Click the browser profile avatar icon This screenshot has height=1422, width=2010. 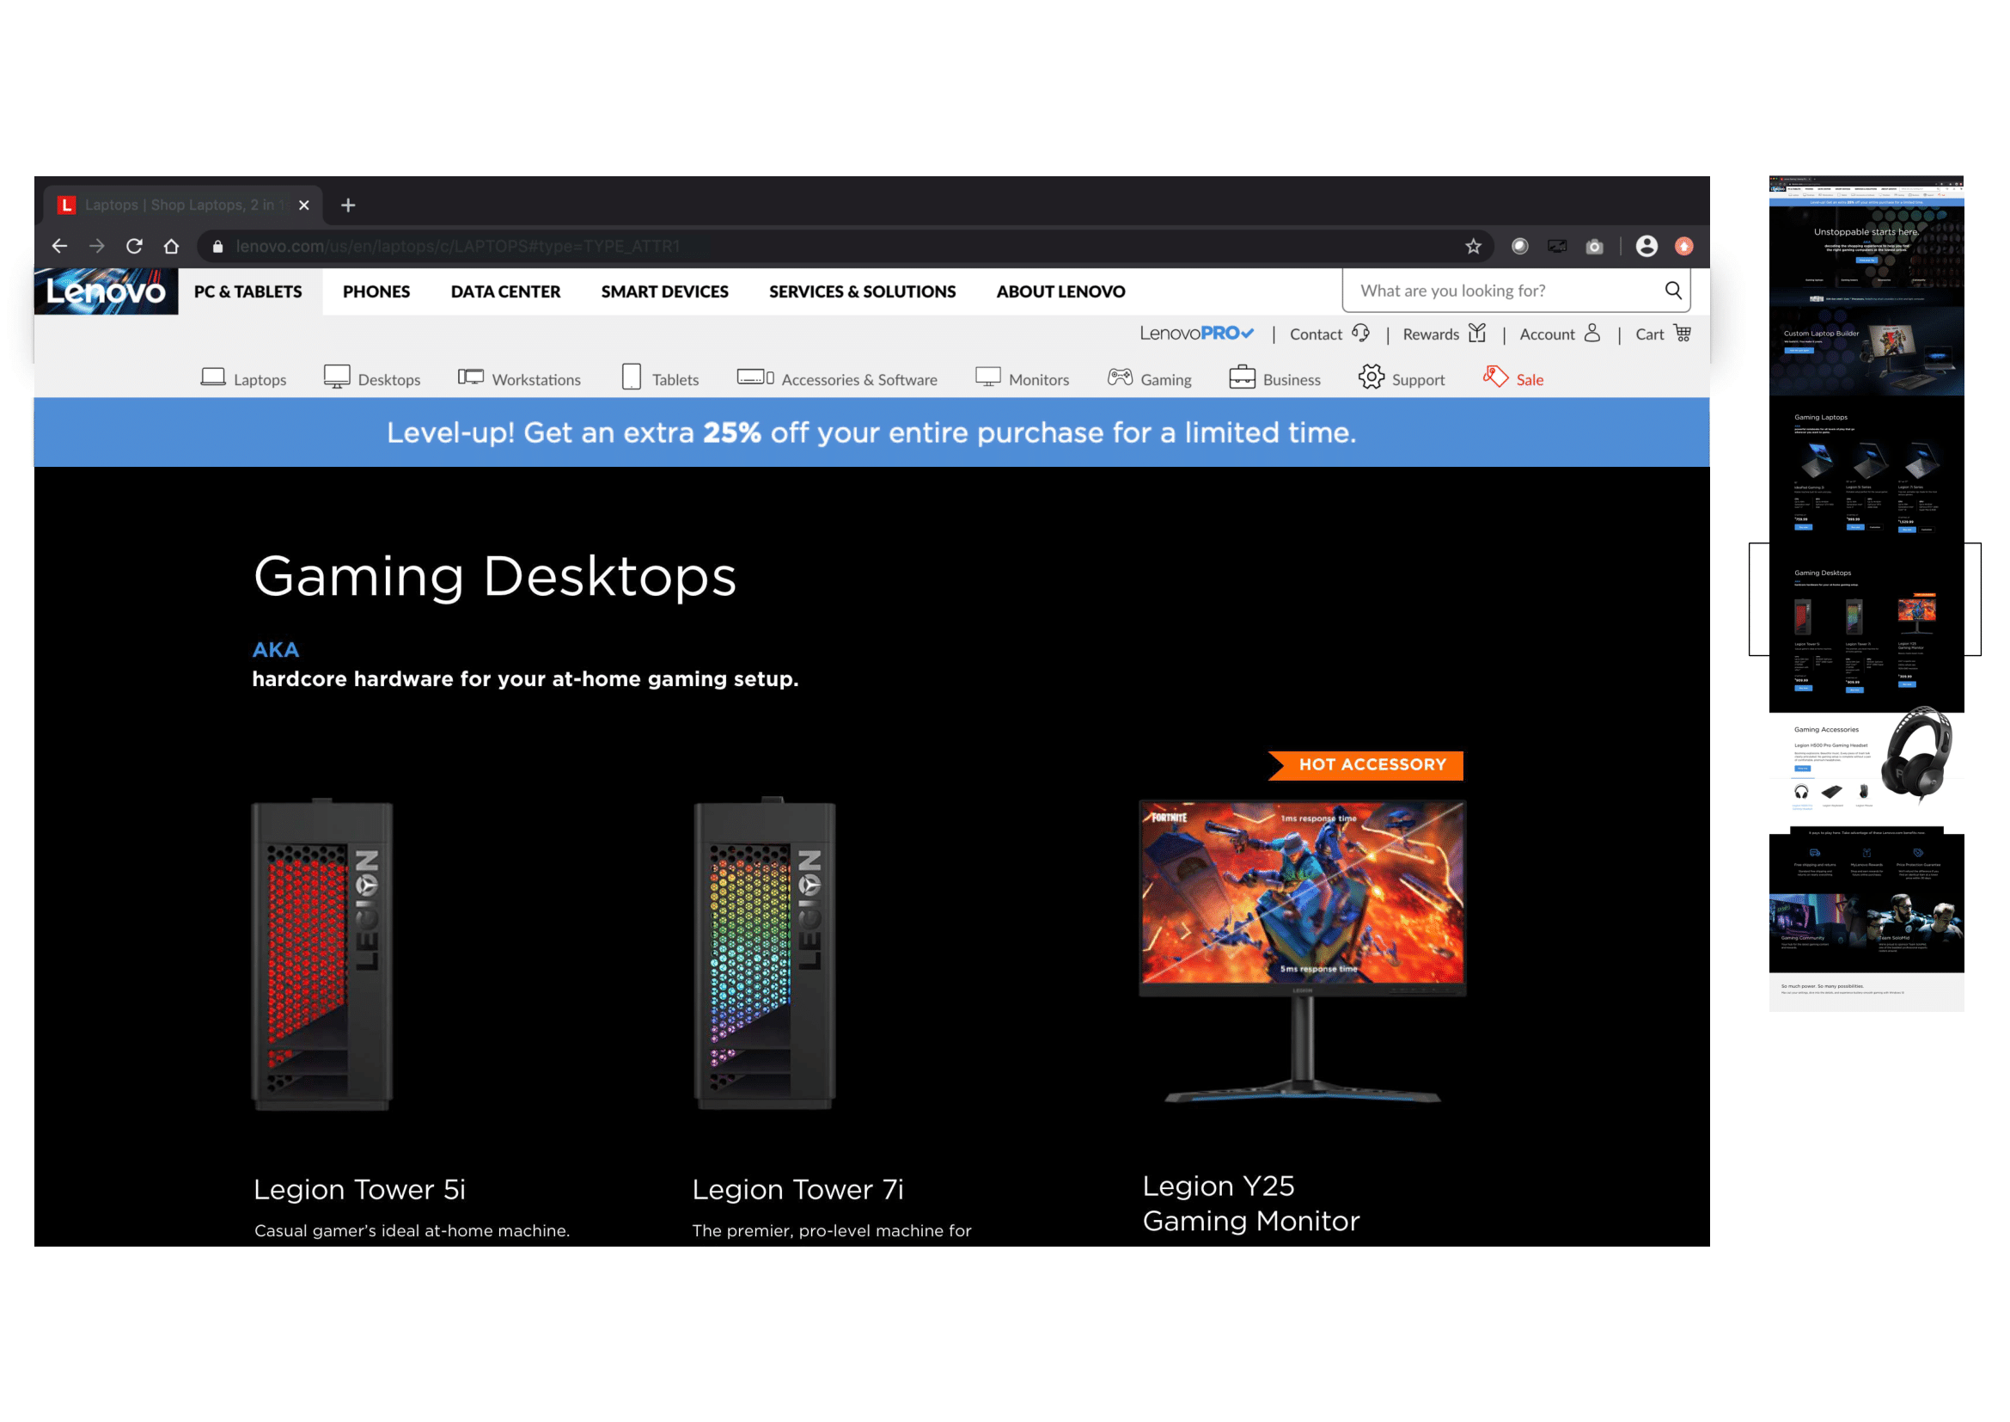tap(1646, 246)
